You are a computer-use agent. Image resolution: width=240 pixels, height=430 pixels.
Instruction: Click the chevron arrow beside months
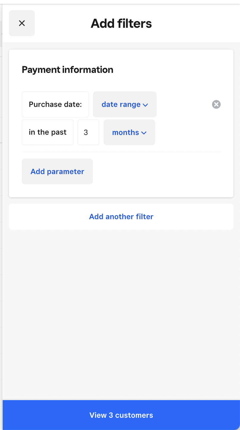click(x=144, y=133)
